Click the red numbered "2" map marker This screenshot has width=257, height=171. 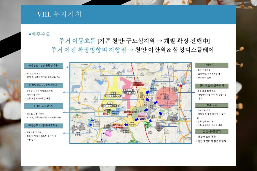[181, 86]
